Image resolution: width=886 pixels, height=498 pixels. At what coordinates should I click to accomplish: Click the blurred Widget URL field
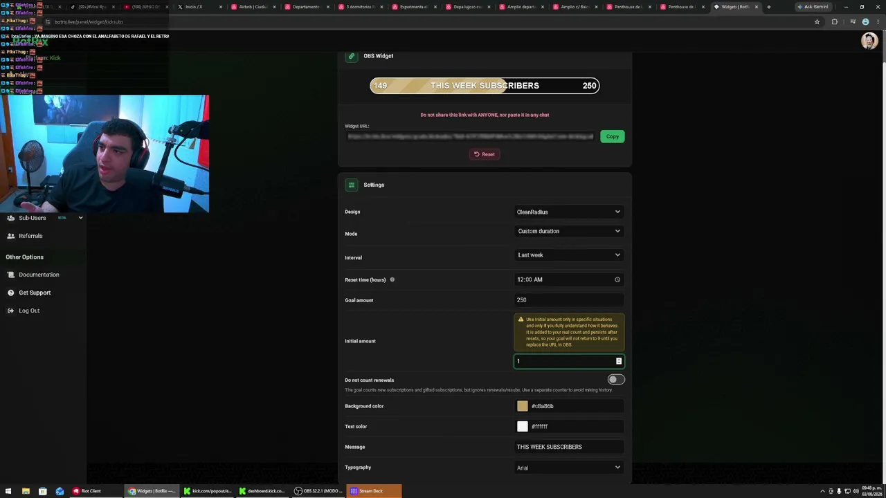(x=471, y=136)
